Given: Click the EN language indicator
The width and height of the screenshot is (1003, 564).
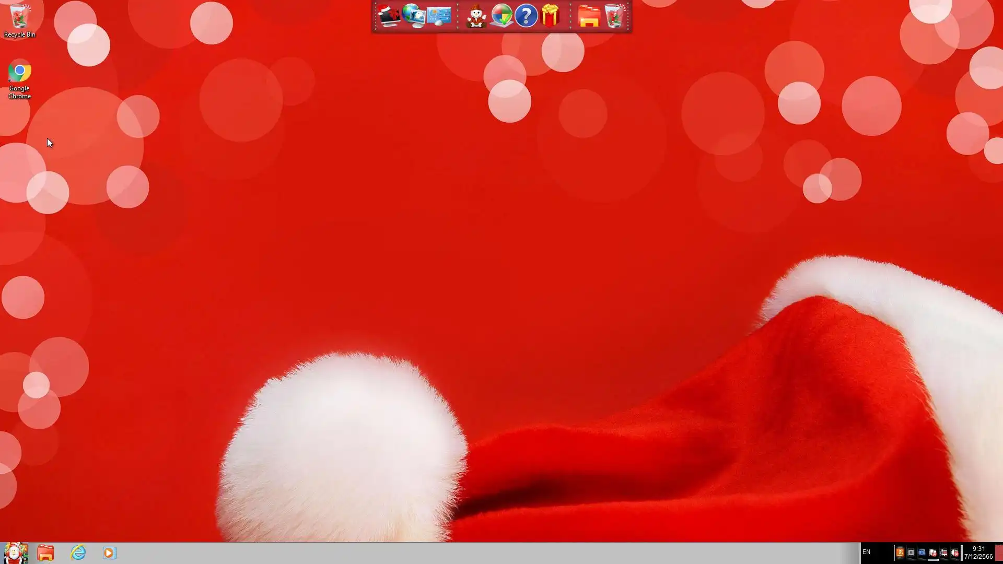Looking at the screenshot, I should tap(866, 552).
